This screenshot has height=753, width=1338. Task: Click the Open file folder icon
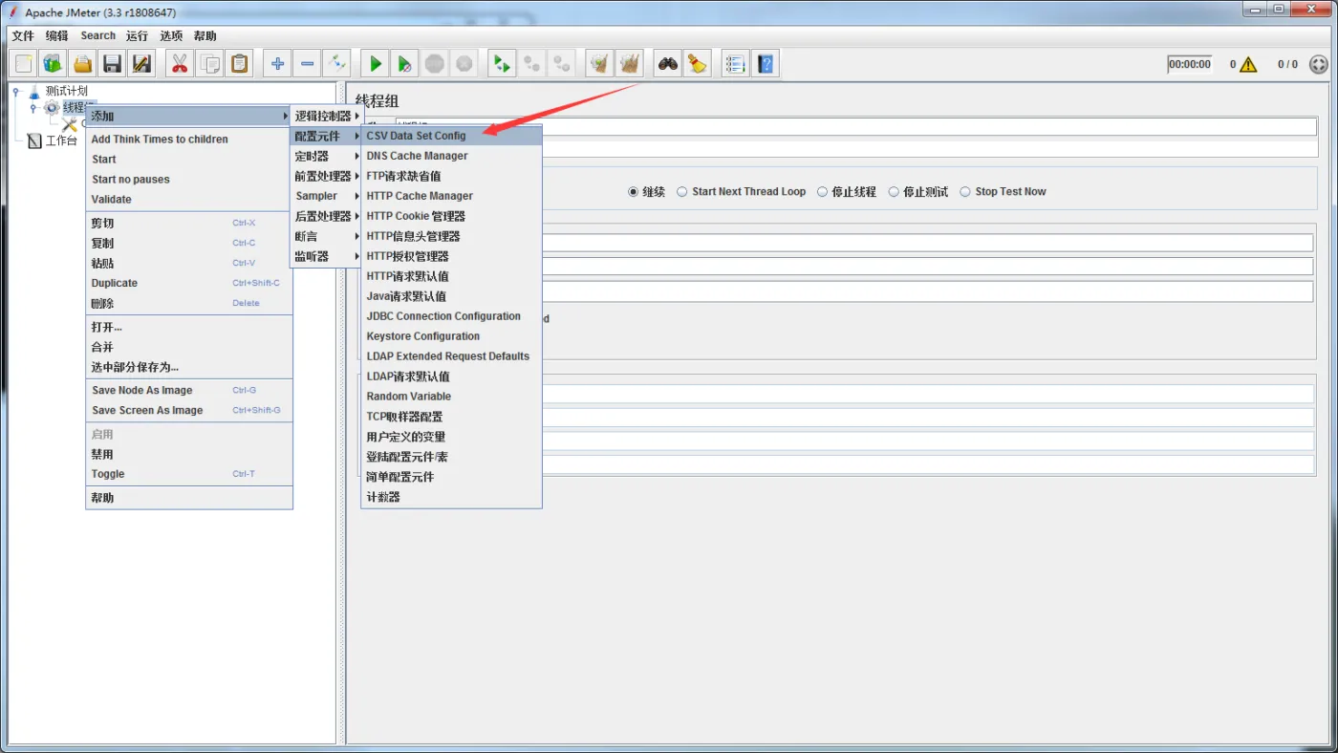83,64
